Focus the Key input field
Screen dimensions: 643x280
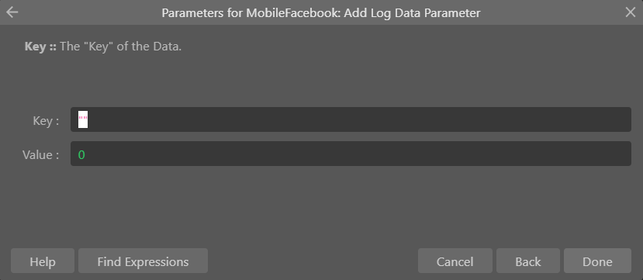(x=351, y=119)
